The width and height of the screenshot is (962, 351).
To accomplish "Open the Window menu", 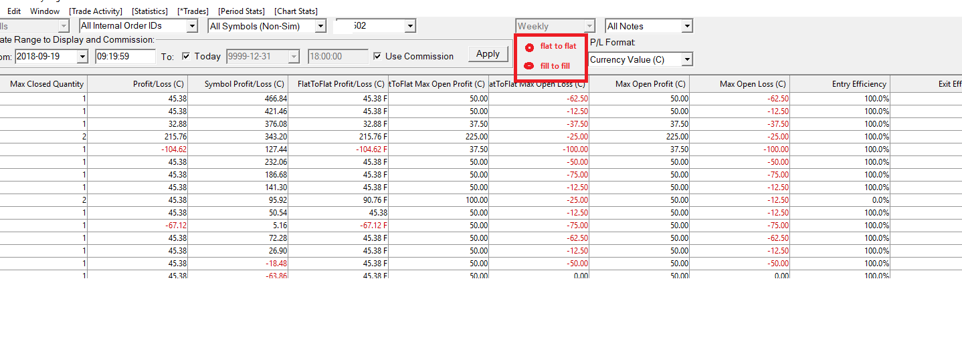I will 45,11.
